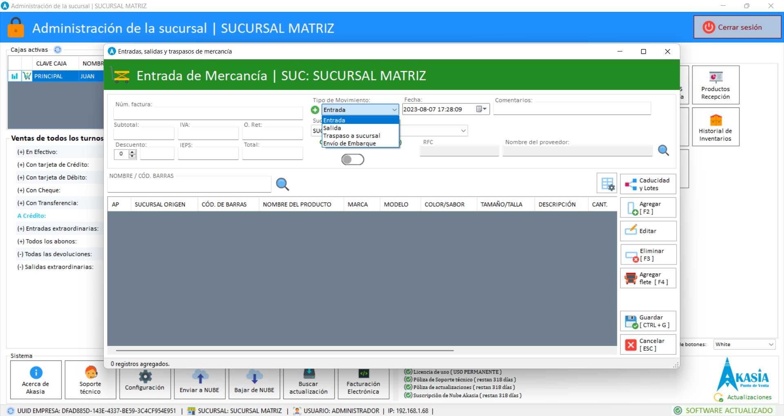The height and width of the screenshot is (416, 784).
Task: Expand the Tipo de Movimiento combo box
Action: click(x=394, y=110)
